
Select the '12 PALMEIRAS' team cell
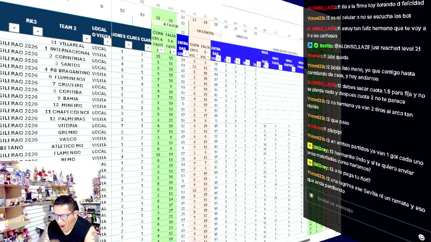click(x=67, y=118)
